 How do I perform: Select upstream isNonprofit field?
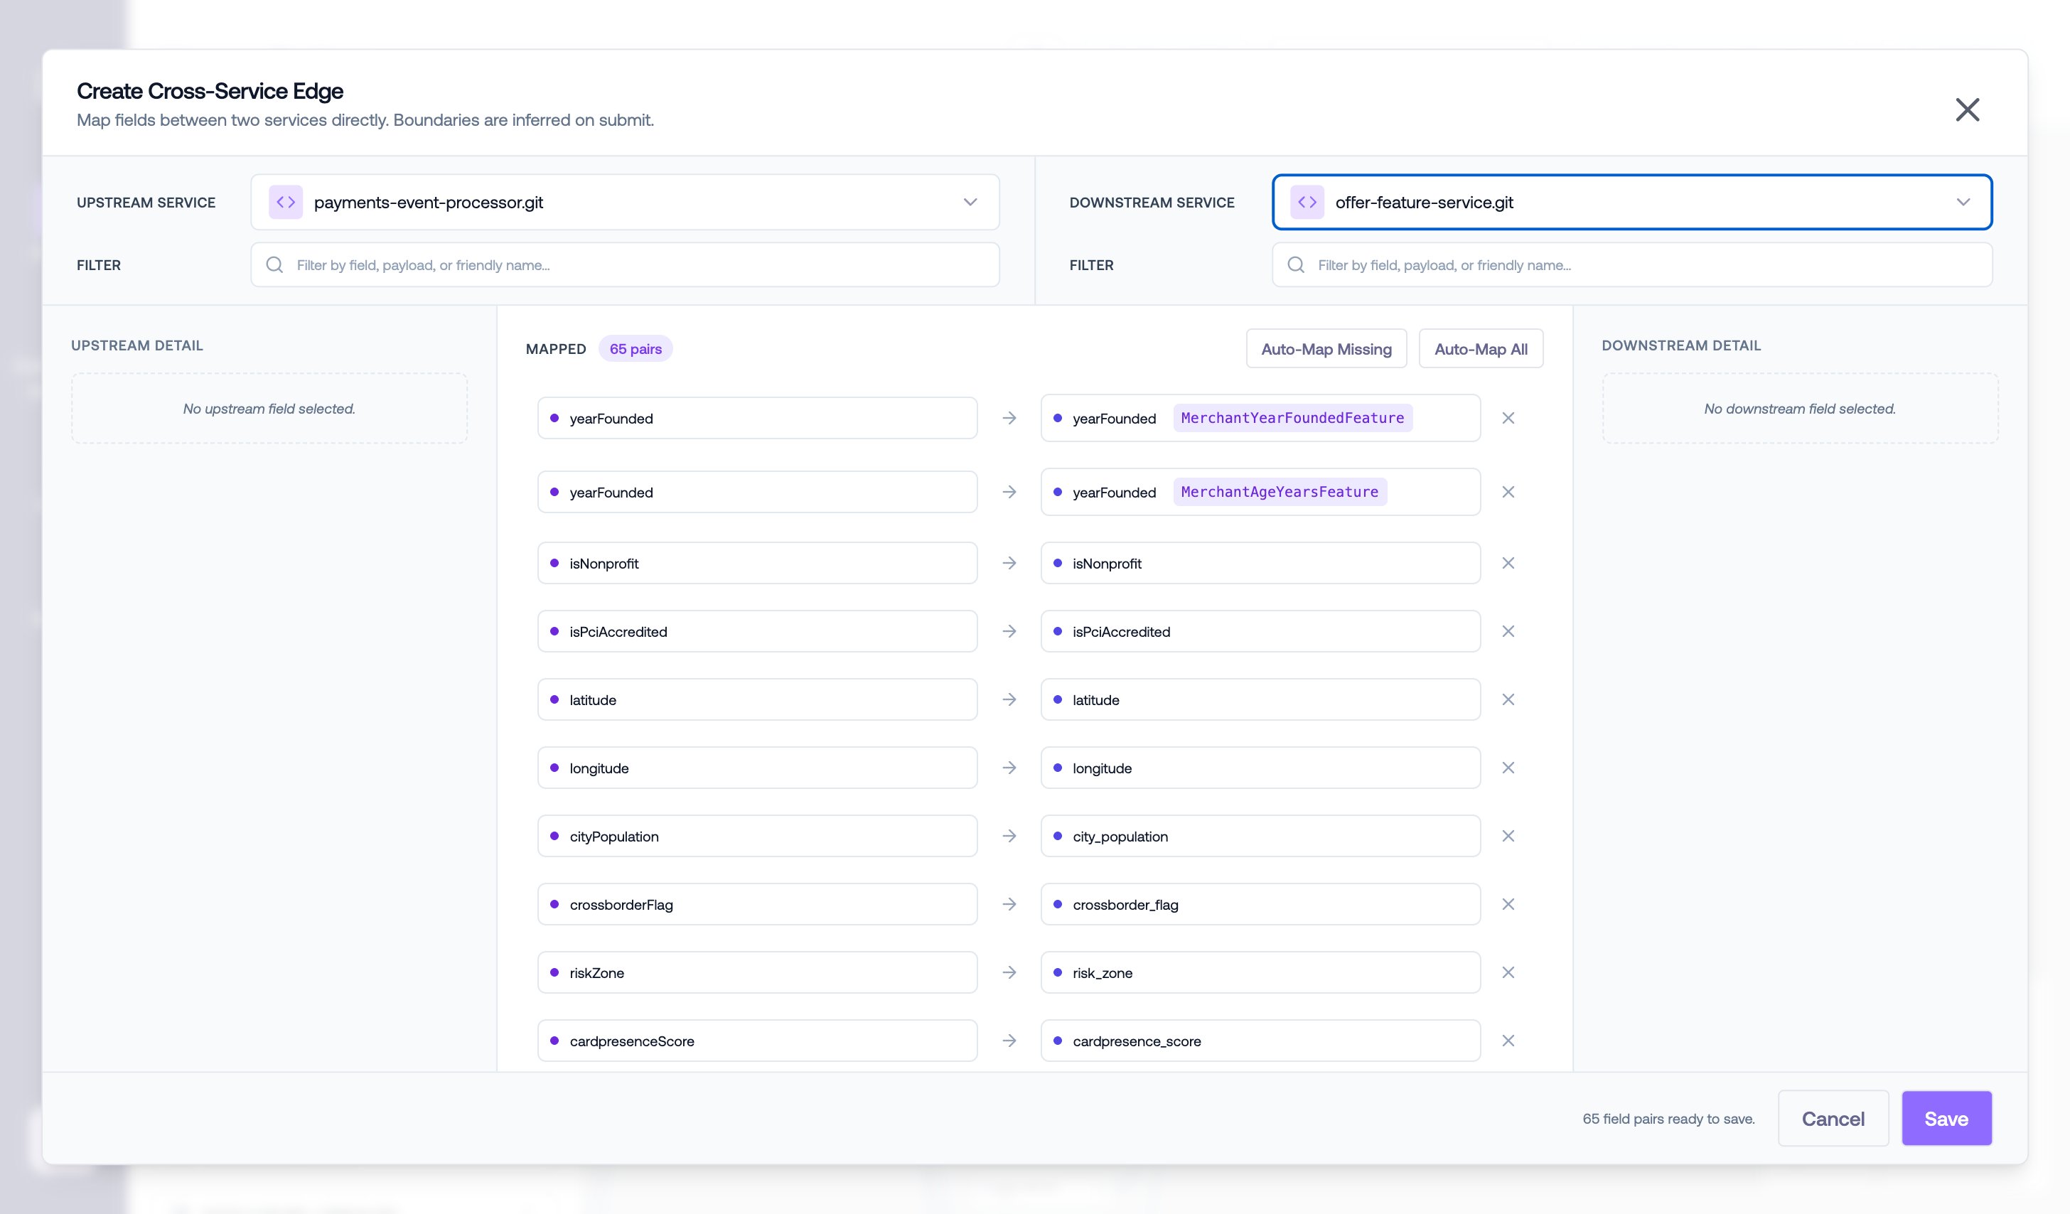[757, 564]
